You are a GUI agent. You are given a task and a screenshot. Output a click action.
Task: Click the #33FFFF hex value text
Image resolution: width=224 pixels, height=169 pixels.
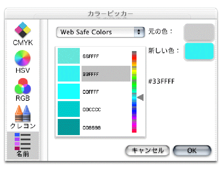tap(161, 81)
